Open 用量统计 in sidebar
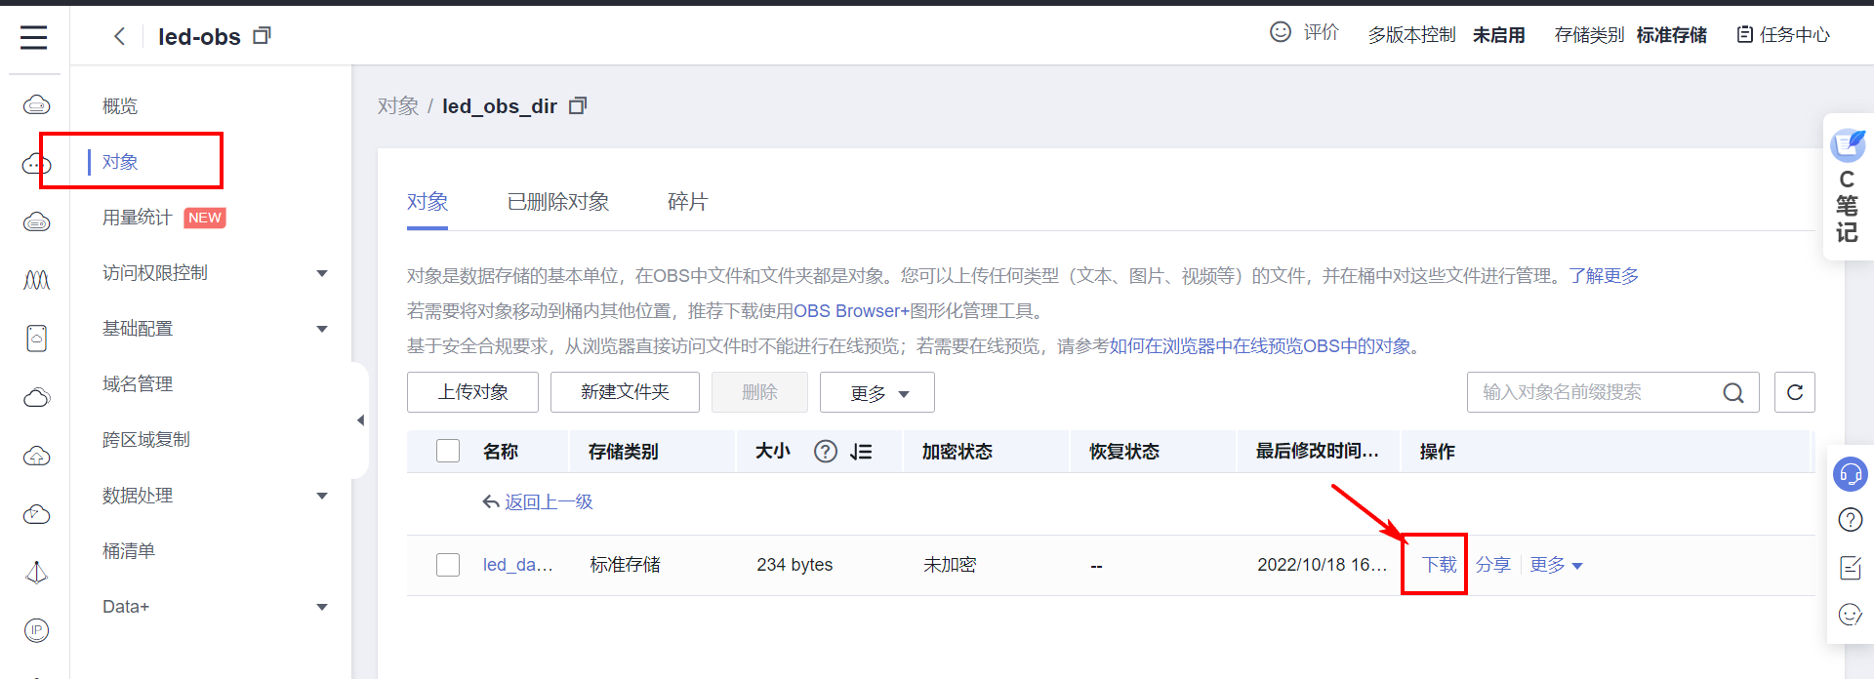The width and height of the screenshot is (1874, 679). tap(138, 218)
